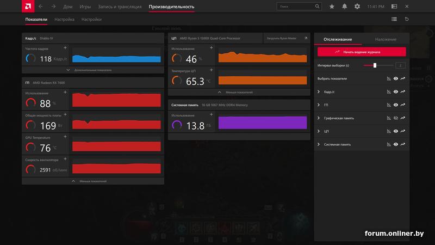Toggle the sidebar panel layout icon
Image resolution: width=435 pixels, height=245 pixels.
point(394,7)
